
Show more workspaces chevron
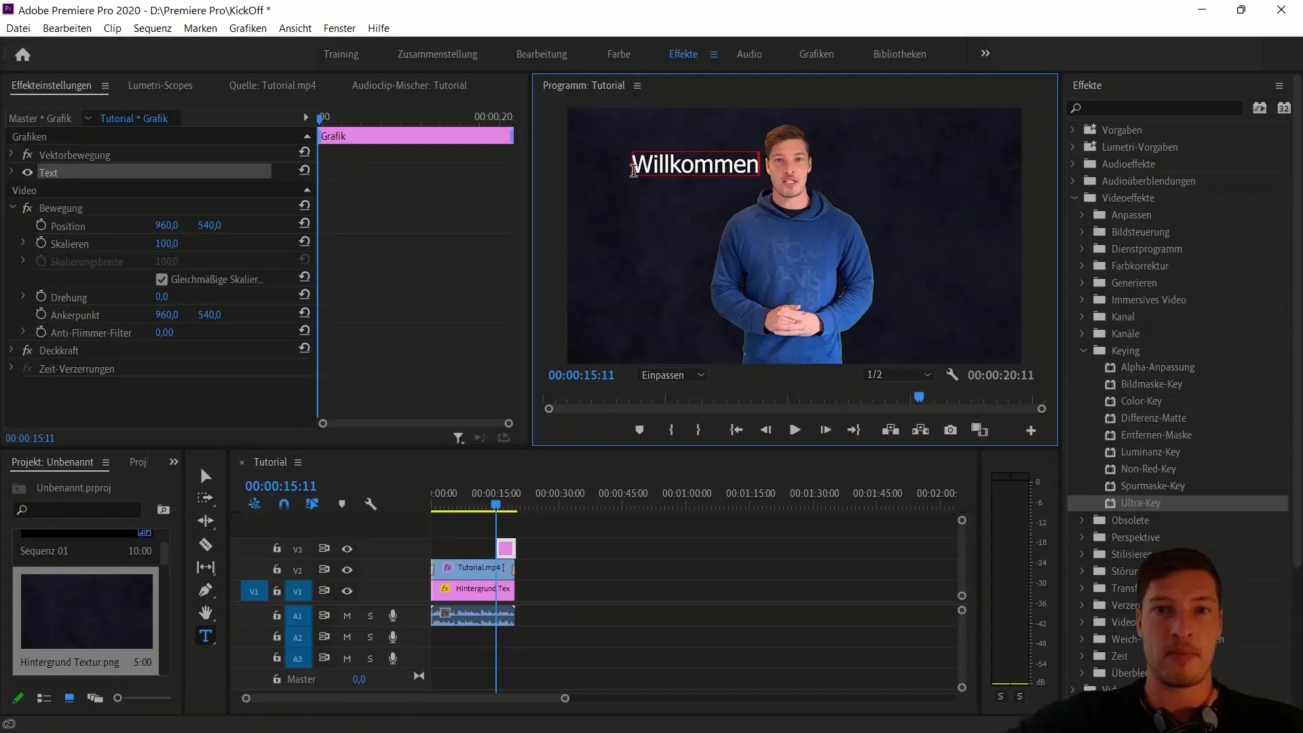(x=985, y=53)
